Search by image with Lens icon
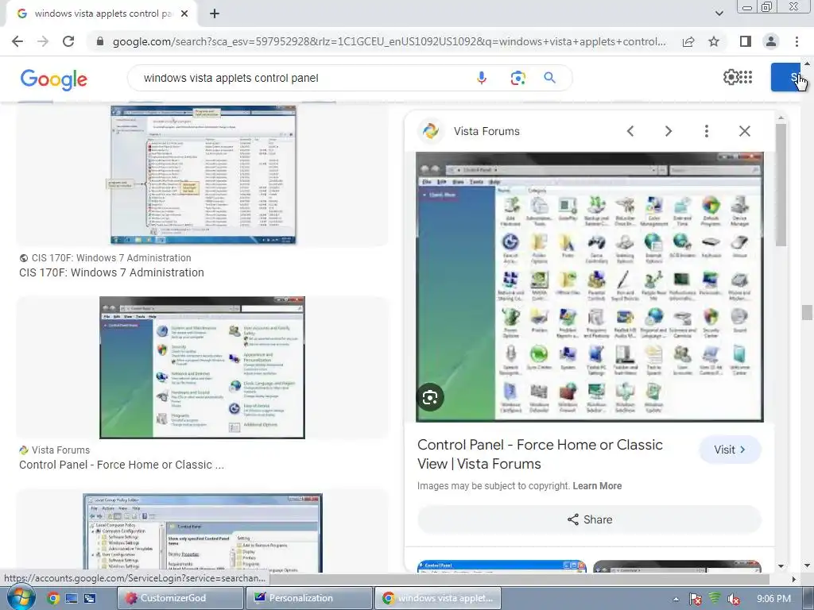Image resolution: width=814 pixels, height=610 pixels. [x=517, y=78]
